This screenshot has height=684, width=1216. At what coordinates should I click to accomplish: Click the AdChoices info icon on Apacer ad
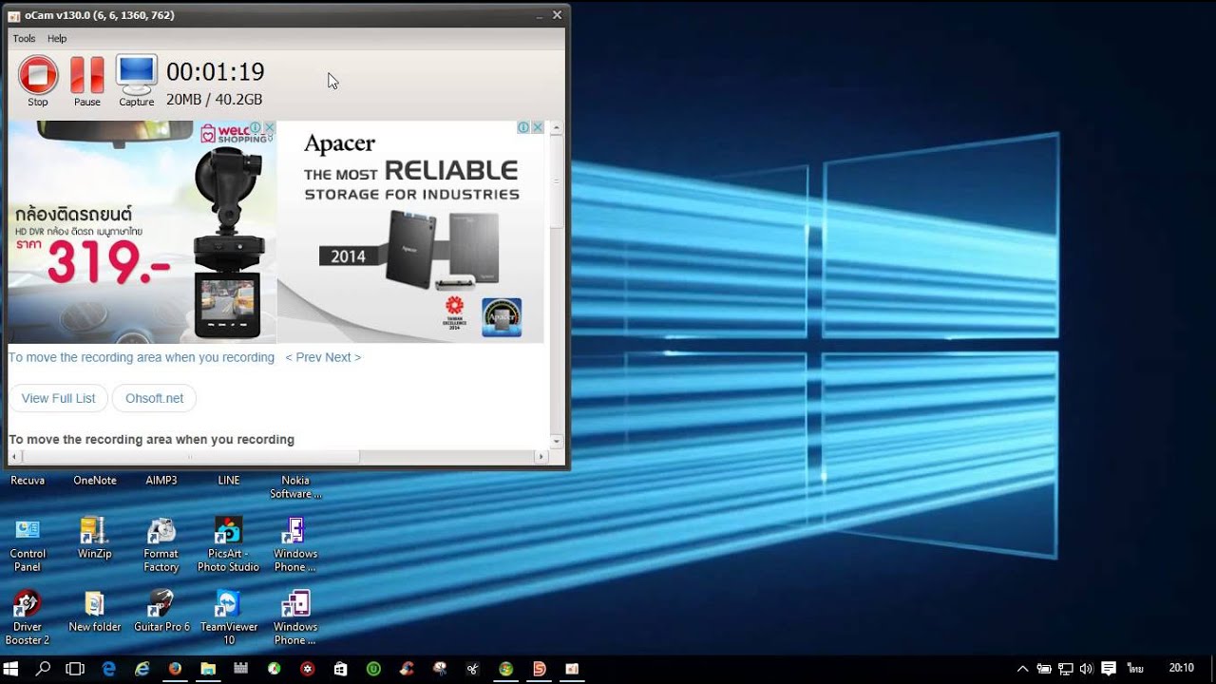click(523, 127)
